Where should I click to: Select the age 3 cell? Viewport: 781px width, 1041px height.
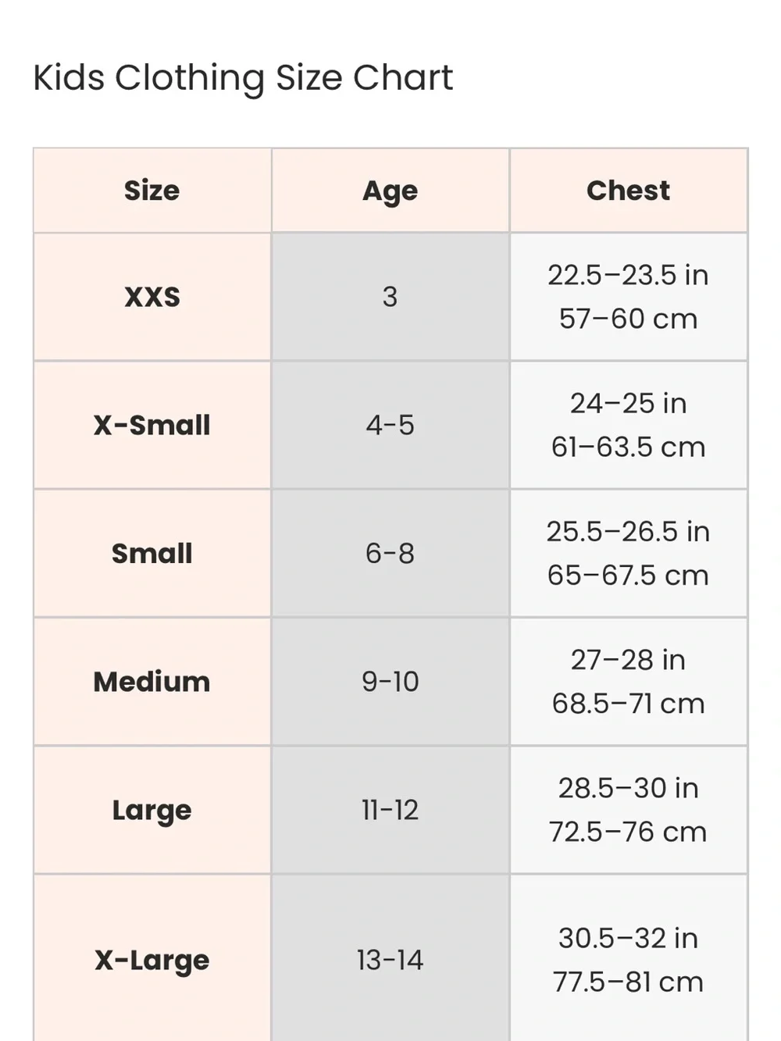[390, 297]
